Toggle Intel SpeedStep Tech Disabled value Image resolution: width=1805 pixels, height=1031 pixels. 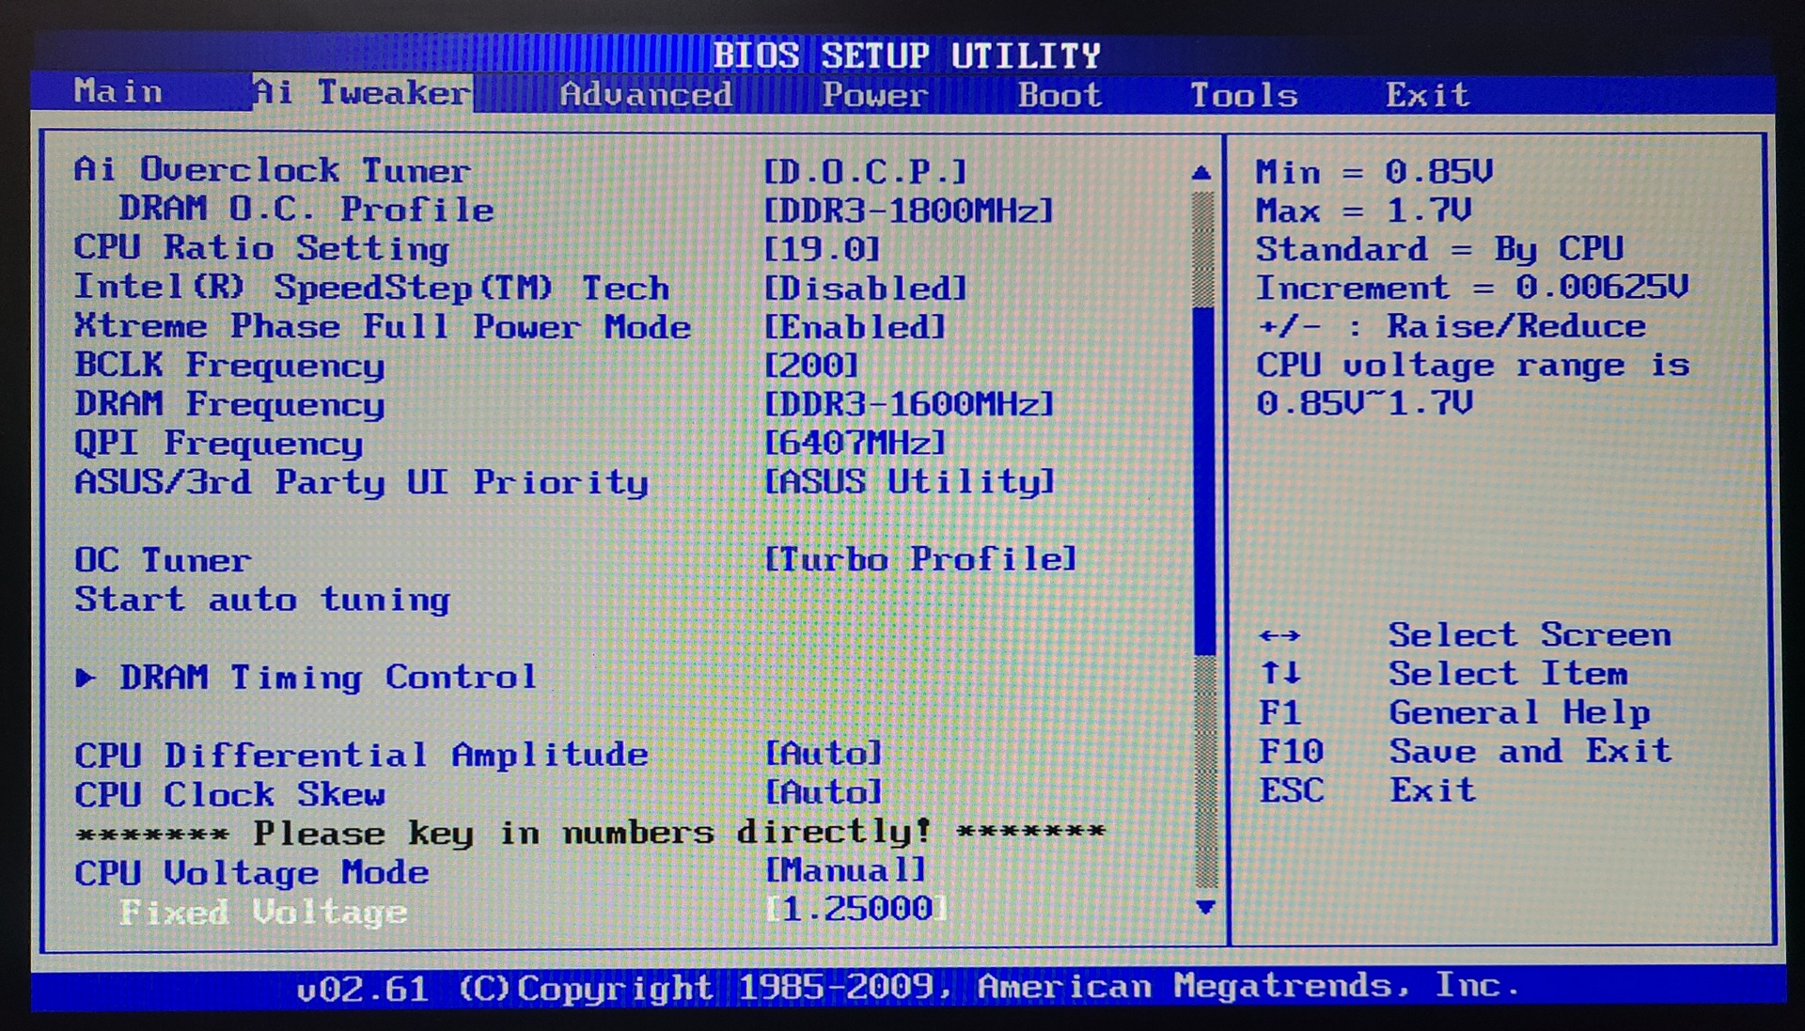point(865,289)
